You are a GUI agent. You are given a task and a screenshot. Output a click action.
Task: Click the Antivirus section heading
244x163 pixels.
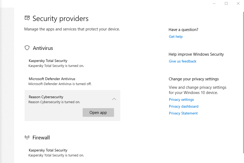[x=43, y=48]
